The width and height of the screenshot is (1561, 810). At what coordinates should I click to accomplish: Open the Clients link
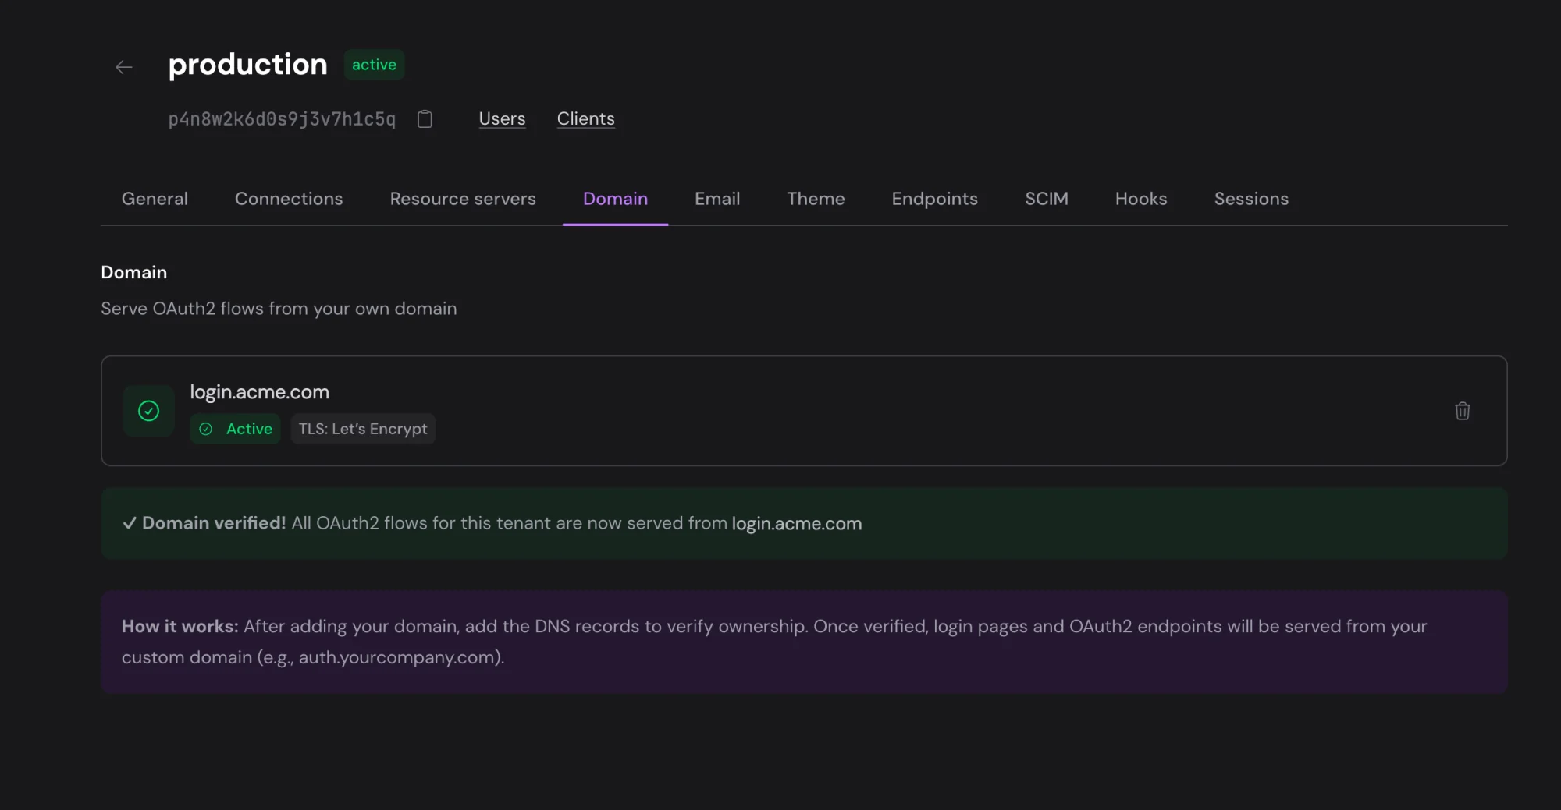click(x=585, y=118)
